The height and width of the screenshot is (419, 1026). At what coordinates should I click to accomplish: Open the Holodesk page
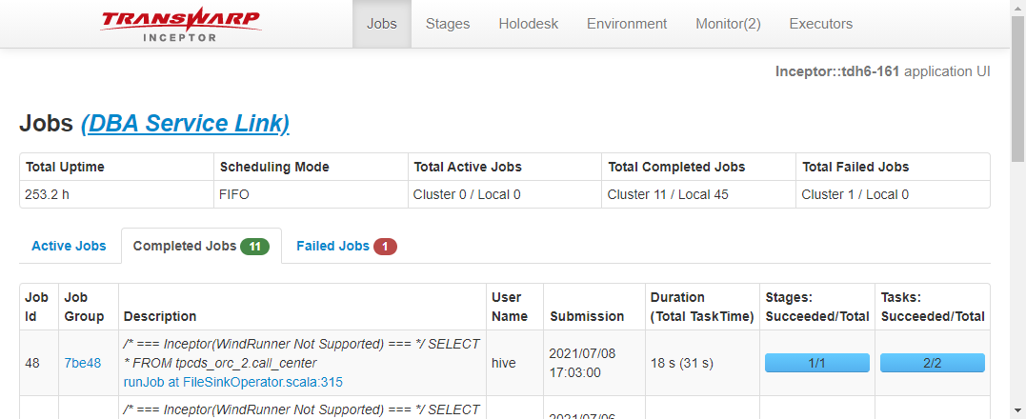pyautogui.click(x=528, y=24)
